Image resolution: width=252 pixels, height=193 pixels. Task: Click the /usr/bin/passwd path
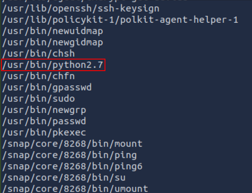[x=44, y=121]
